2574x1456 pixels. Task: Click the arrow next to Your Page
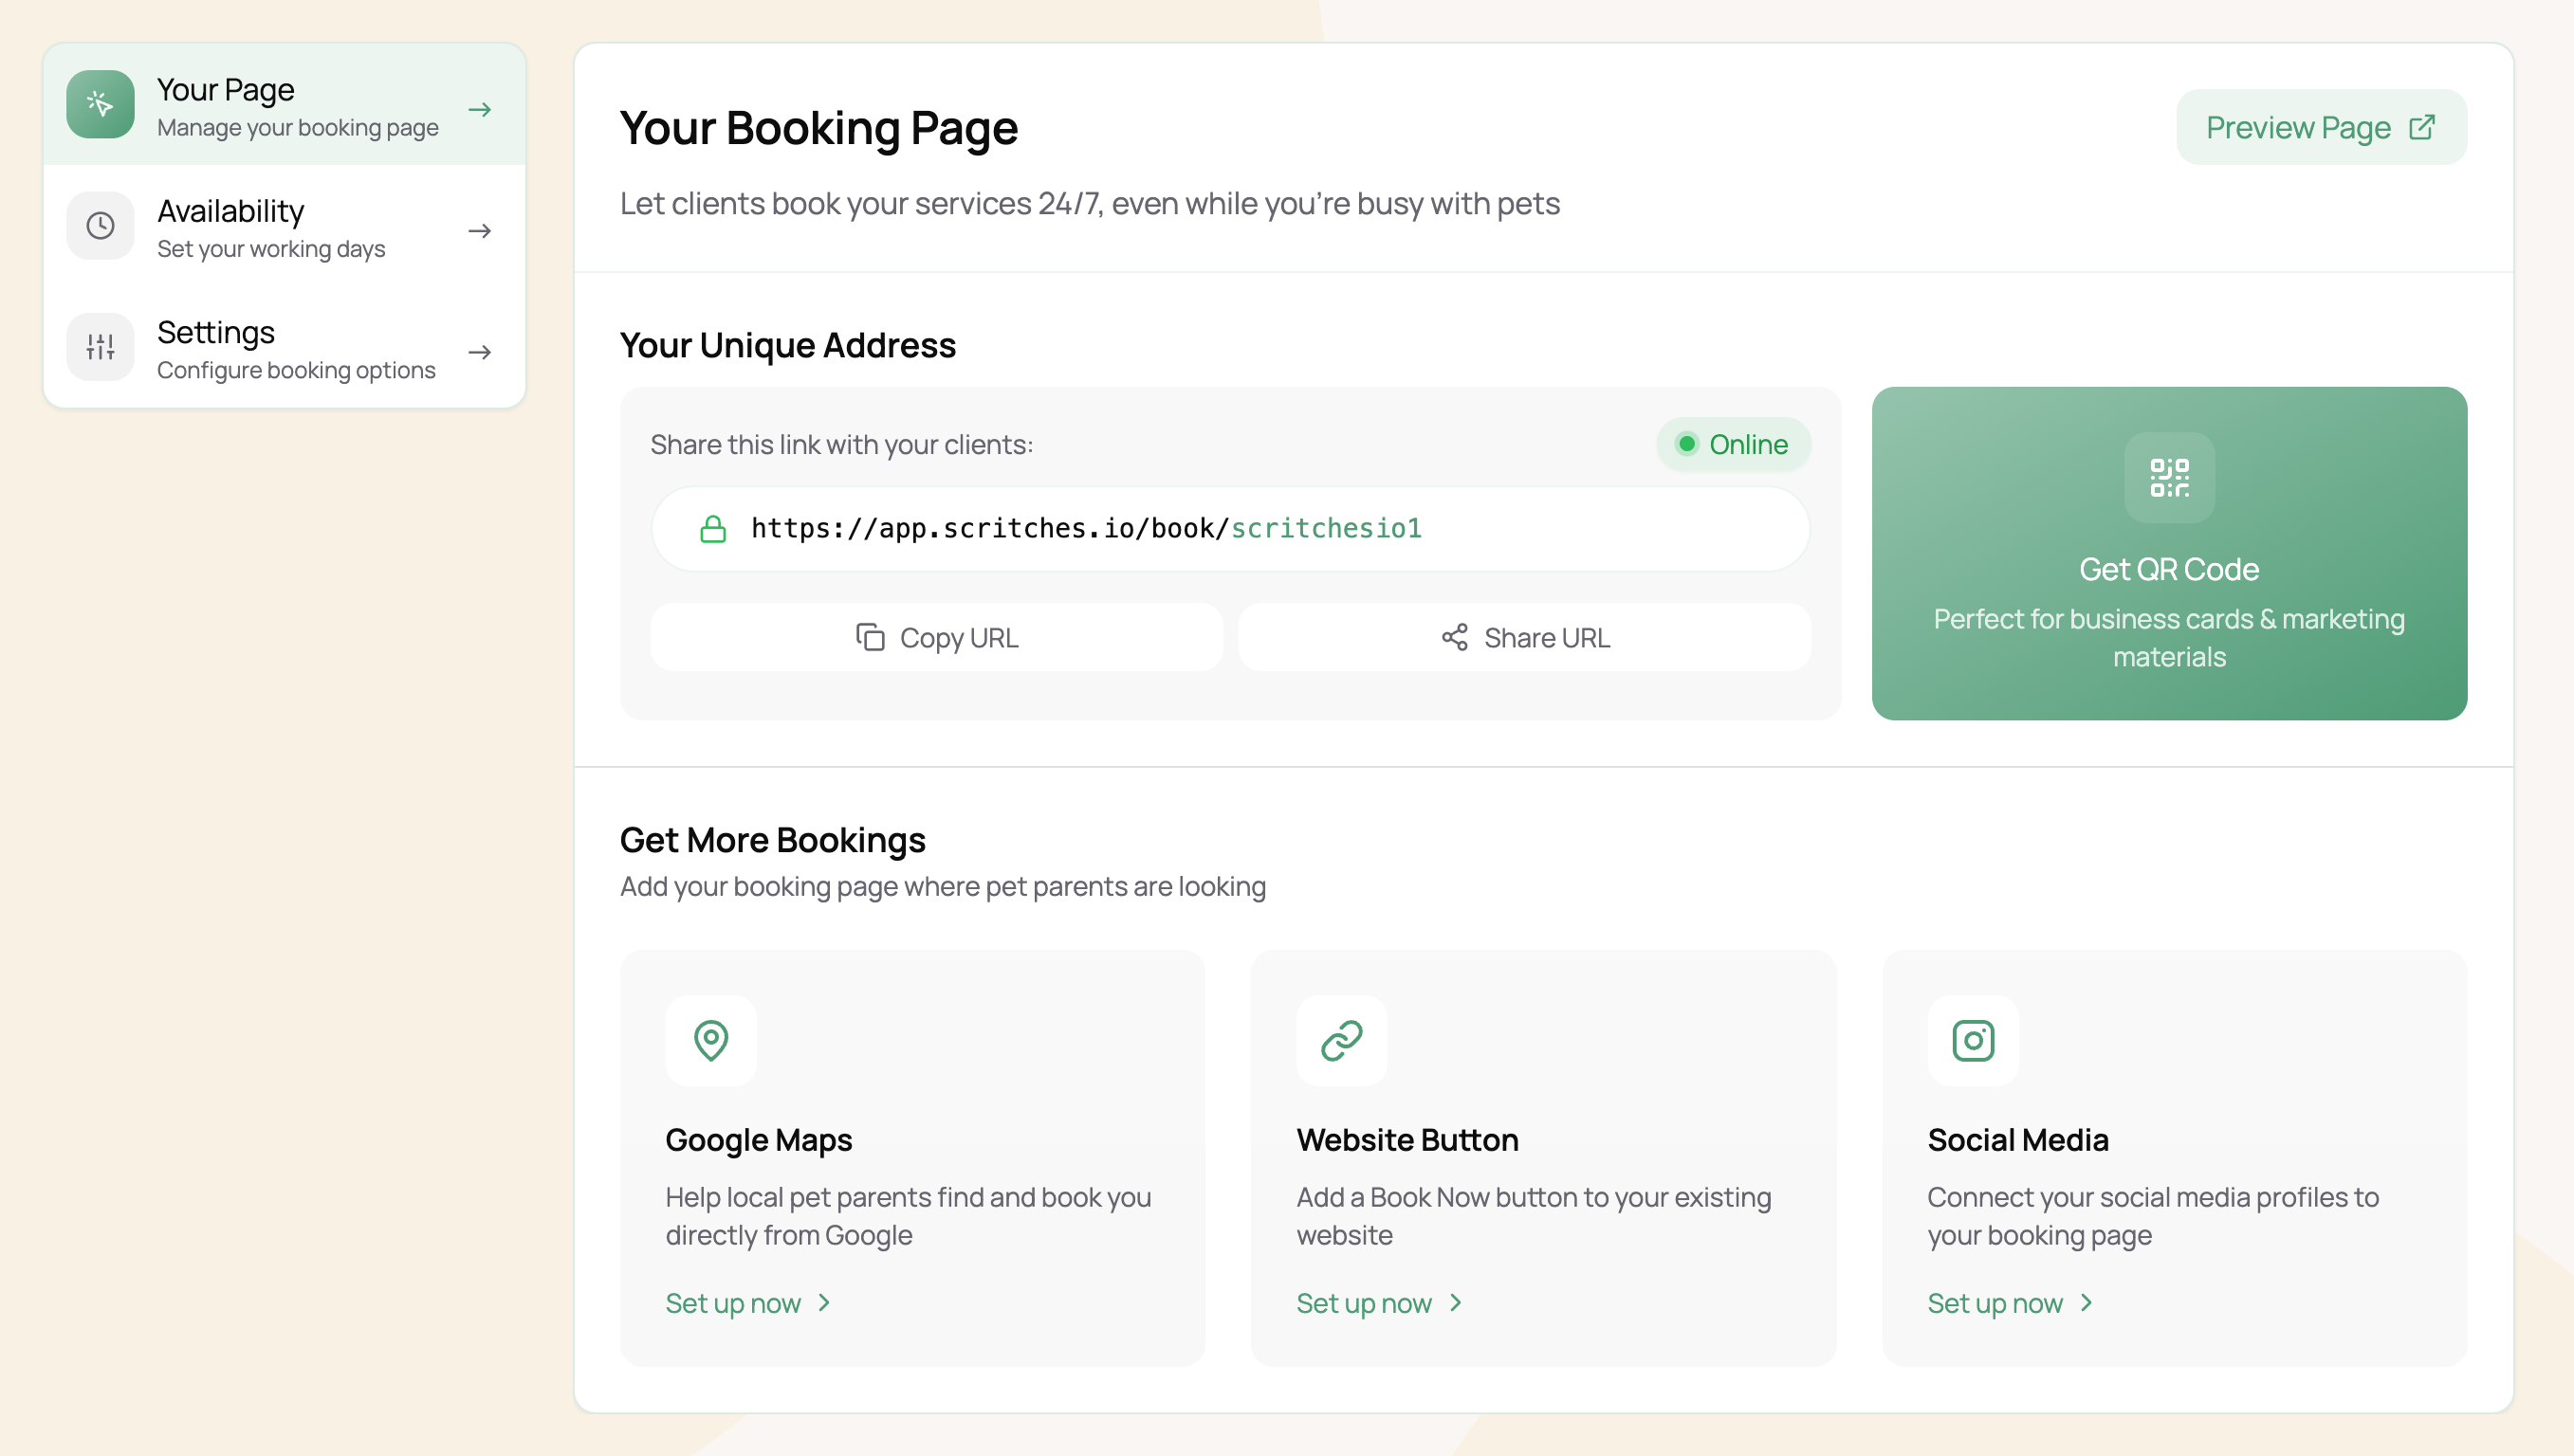coord(480,109)
